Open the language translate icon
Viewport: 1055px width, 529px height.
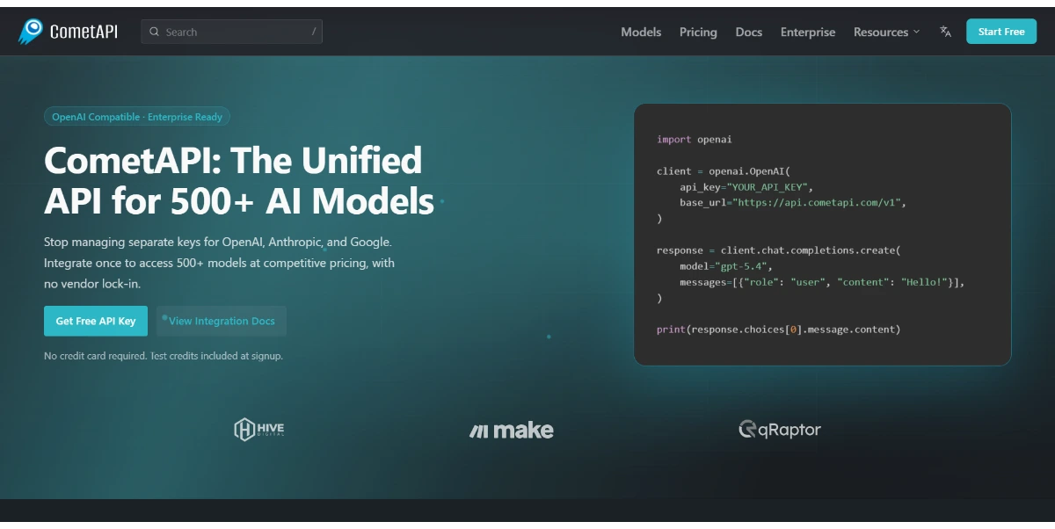click(x=945, y=32)
